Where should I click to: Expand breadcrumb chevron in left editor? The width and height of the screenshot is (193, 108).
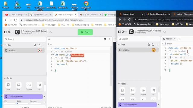point(49,44)
